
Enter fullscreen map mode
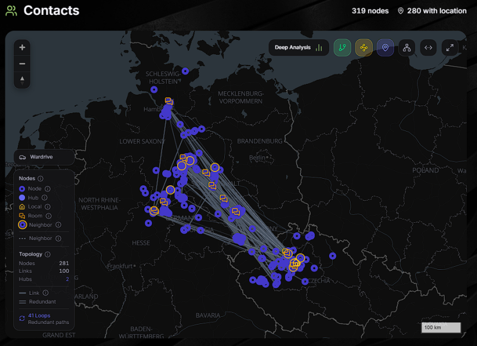click(x=450, y=48)
